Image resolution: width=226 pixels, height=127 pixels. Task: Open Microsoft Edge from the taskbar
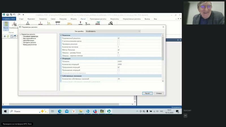click(60, 111)
